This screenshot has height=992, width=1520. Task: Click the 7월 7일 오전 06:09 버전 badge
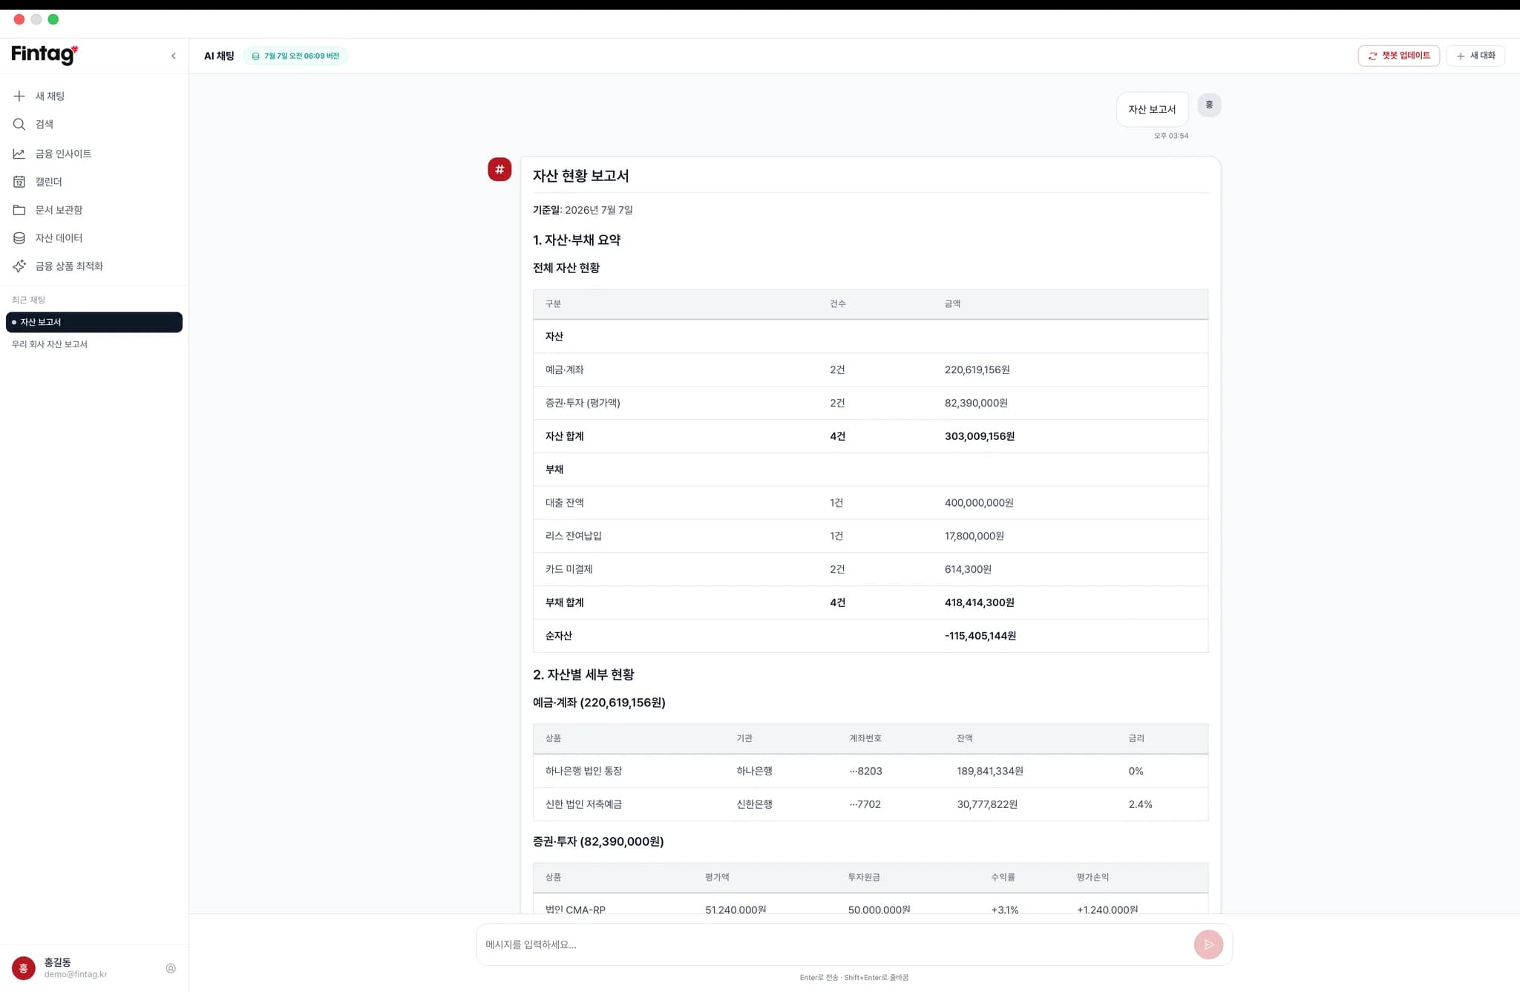tap(295, 56)
